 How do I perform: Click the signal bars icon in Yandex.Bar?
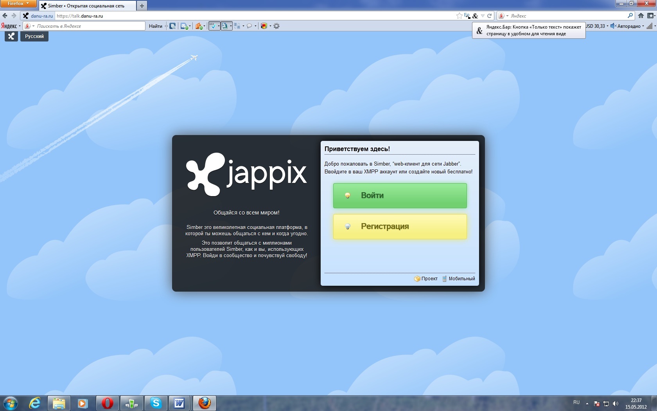[649, 26]
